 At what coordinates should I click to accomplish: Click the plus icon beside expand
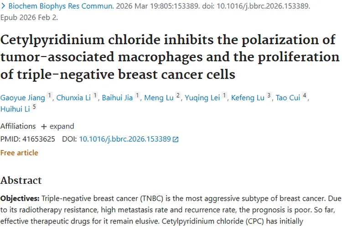[x=44, y=126]
